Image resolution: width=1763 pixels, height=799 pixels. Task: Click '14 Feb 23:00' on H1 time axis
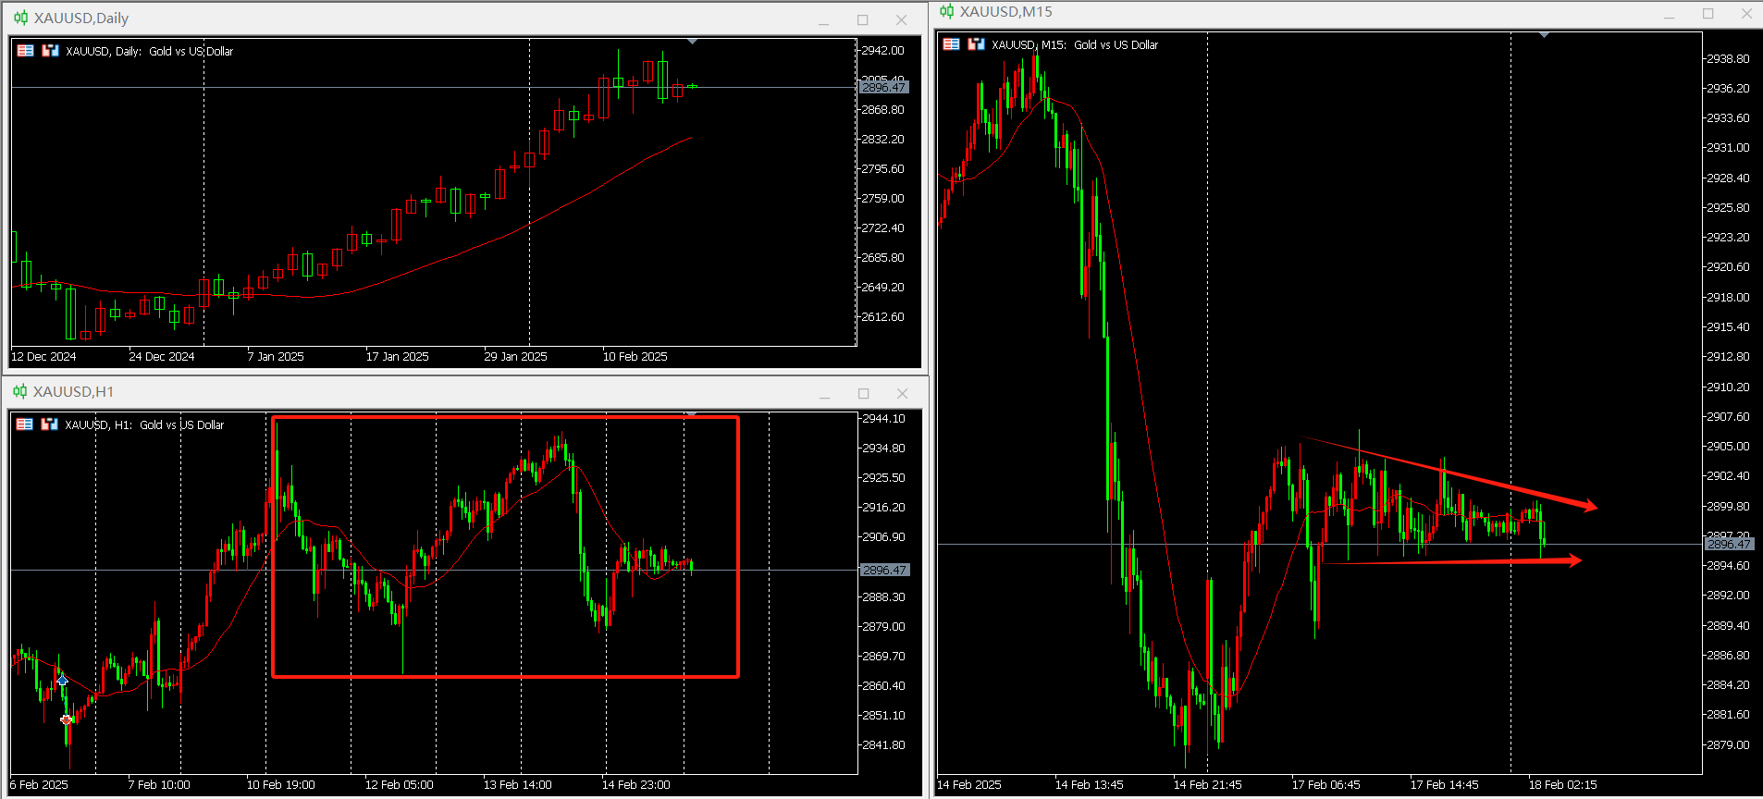tap(636, 784)
